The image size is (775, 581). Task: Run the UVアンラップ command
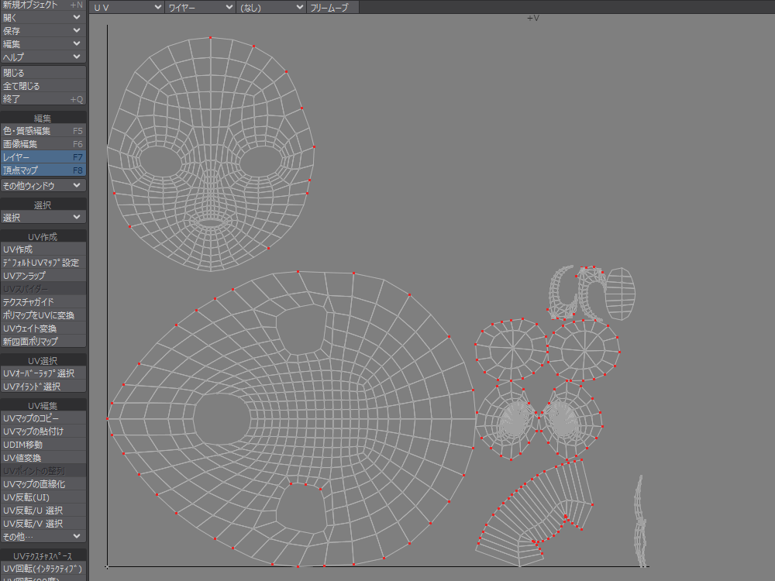point(43,276)
